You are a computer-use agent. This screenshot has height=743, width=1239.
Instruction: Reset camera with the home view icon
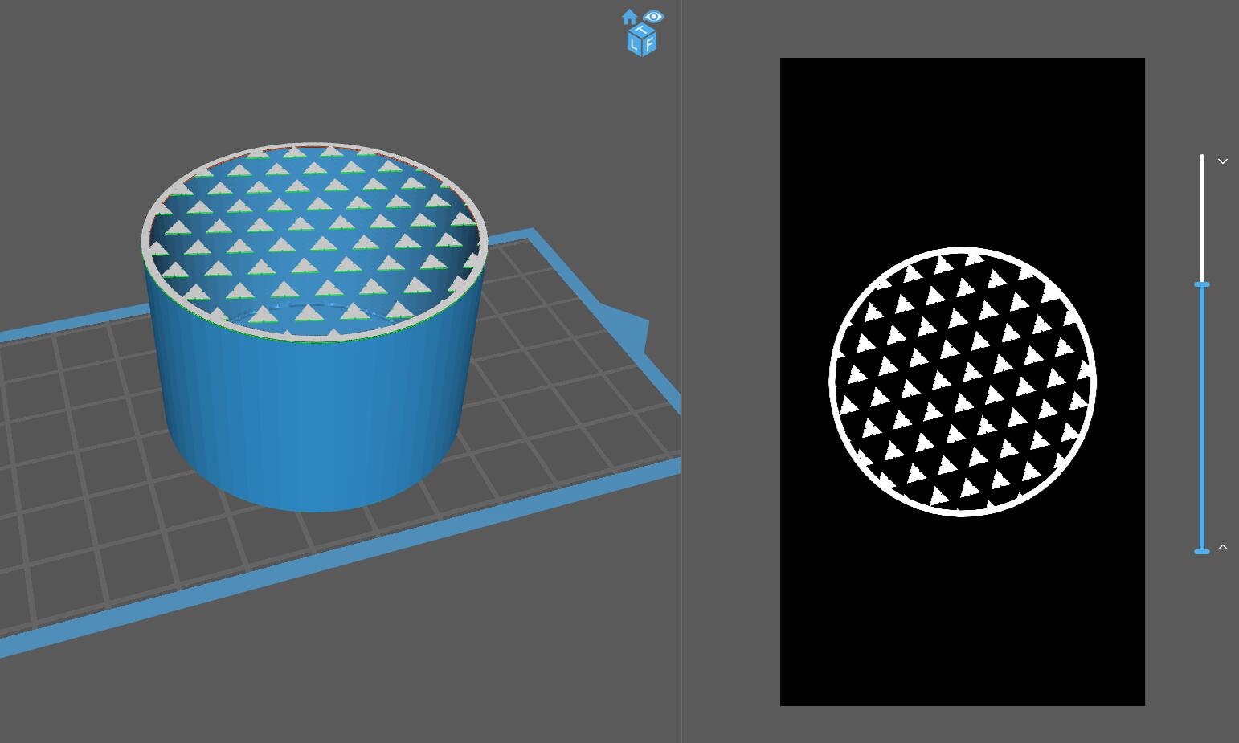click(x=629, y=17)
